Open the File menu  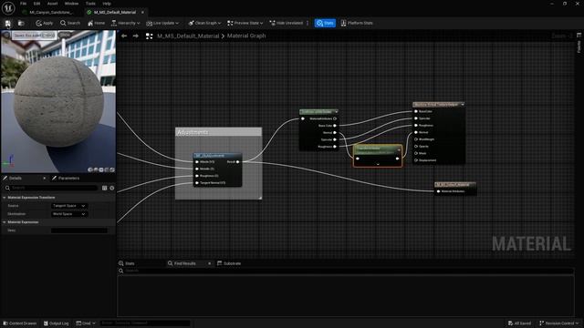[23, 4]
